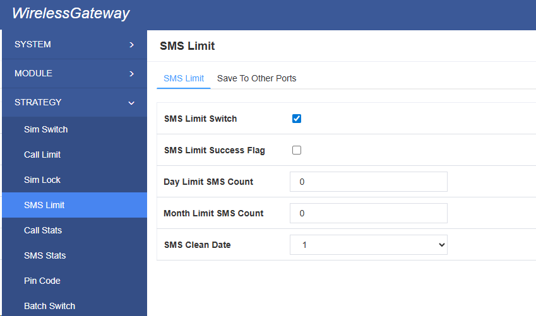Viewport: 536px width, 316px height.
Task: Select the SMS Limit tab
Action: tap(183, 79)
